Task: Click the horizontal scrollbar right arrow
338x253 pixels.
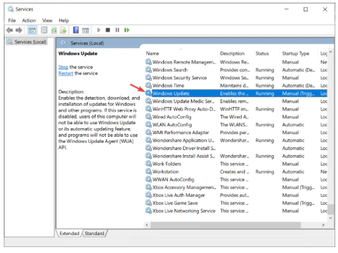Action: pyautogui.click(x=324, y=224)
